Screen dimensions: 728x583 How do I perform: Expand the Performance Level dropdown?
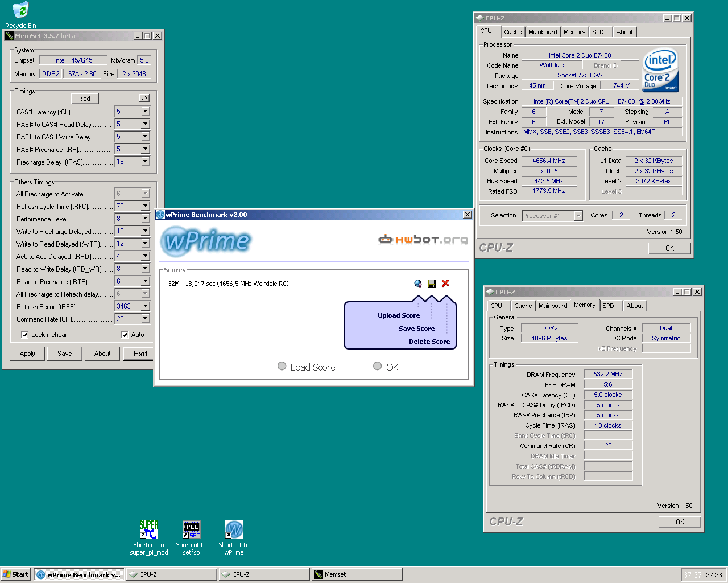coord(146,219)
